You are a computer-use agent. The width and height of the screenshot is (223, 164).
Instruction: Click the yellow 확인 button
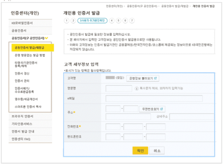[x=140, y=151]
